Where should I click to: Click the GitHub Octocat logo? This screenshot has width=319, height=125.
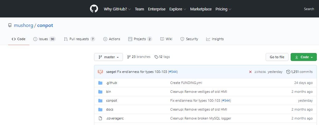(x=94, y=9)
